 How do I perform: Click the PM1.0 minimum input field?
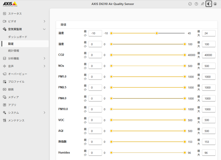(95, 77)
